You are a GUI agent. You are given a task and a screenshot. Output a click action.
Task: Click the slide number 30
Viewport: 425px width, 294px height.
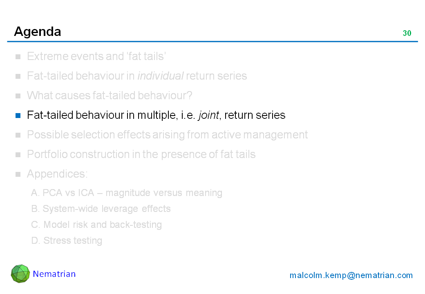point(407,33)
